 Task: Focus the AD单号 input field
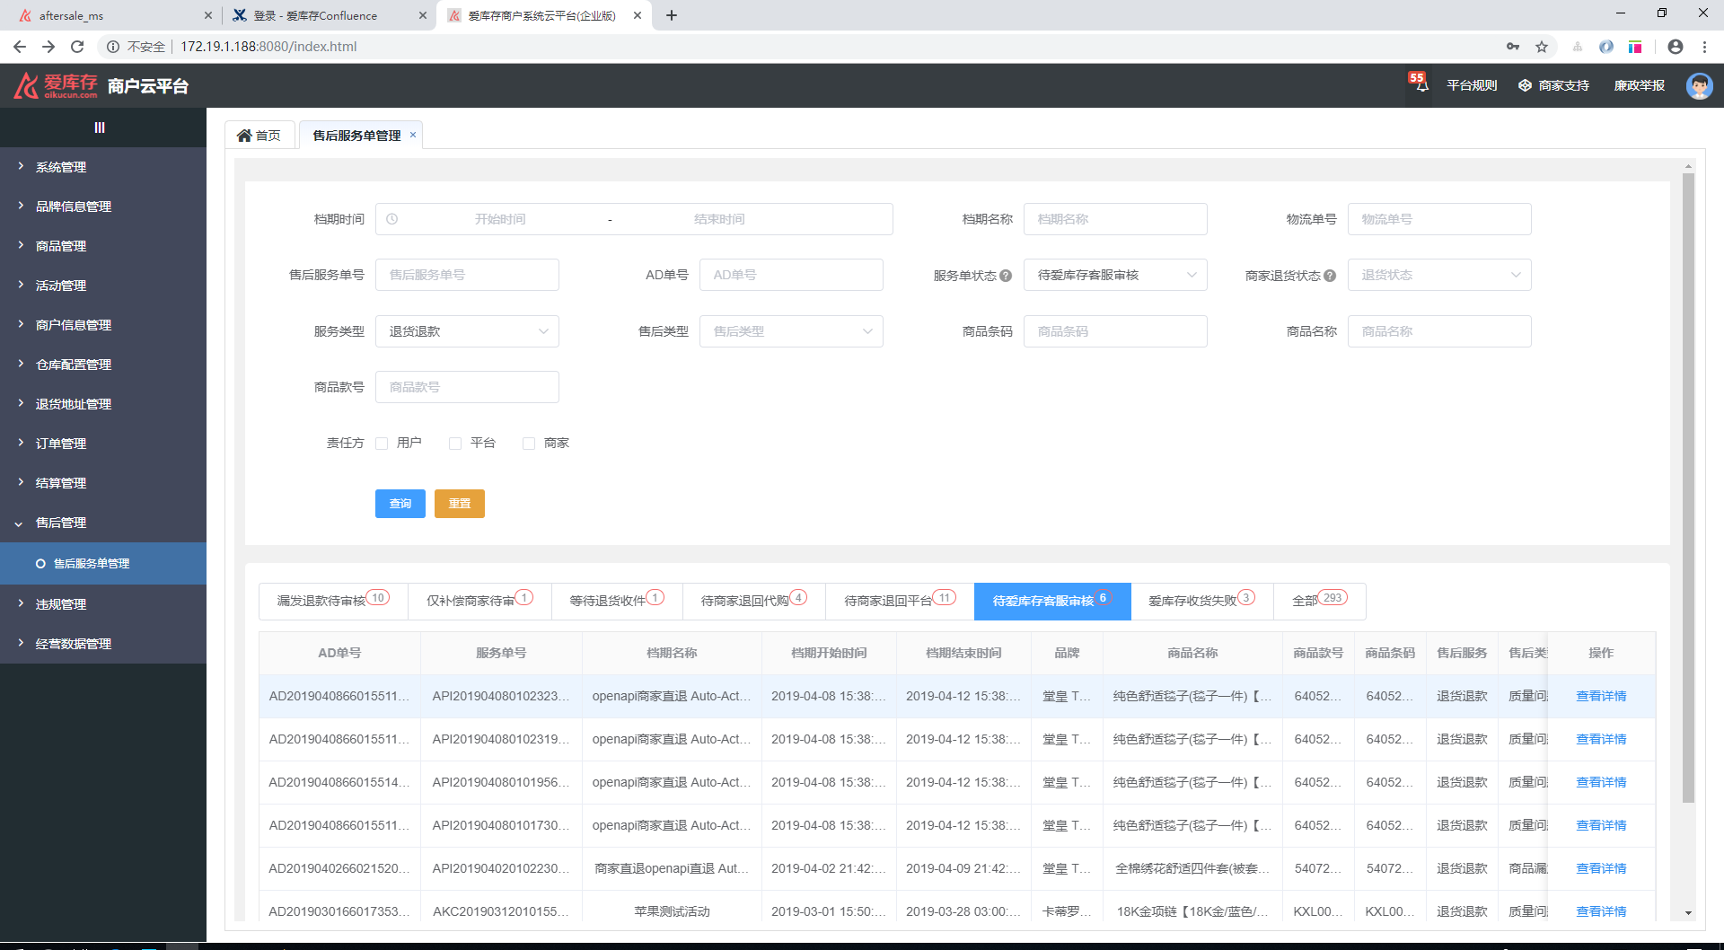point(791,275)
